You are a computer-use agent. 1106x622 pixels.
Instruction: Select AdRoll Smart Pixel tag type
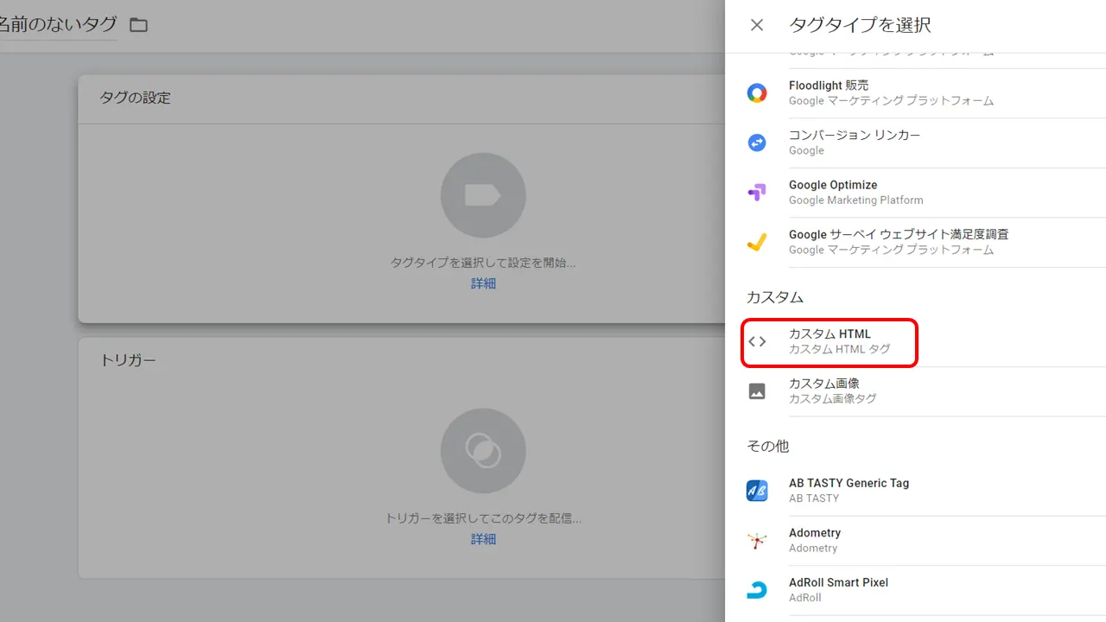click(915, 590)
